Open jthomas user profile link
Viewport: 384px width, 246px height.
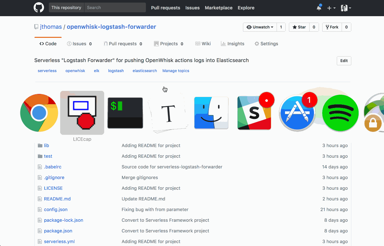[x=51, y=27]
